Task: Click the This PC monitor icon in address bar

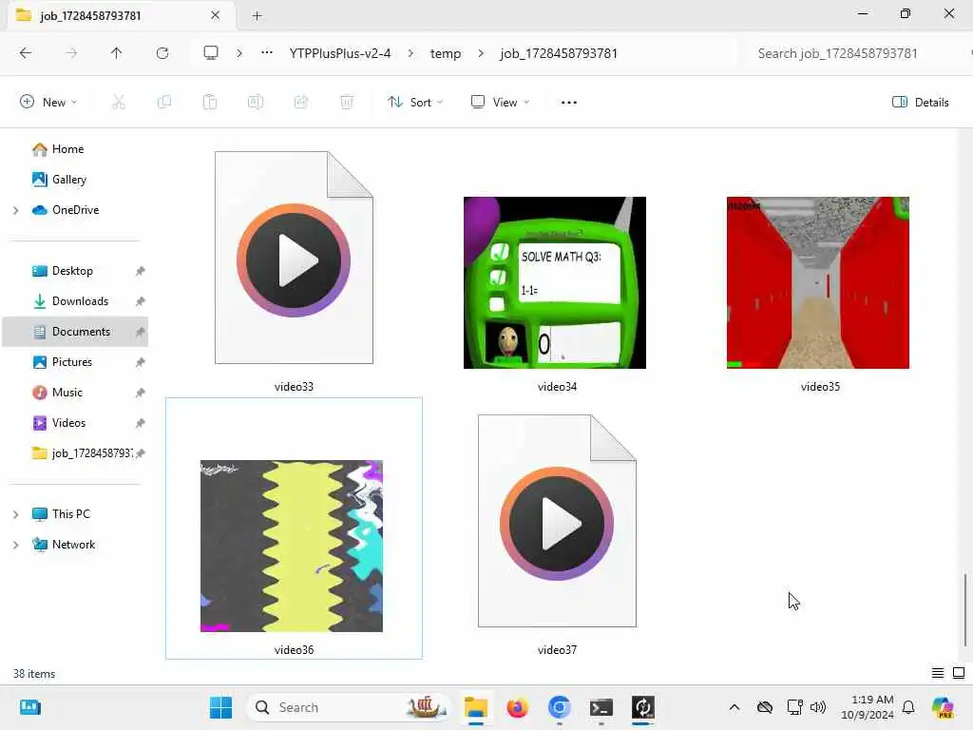Action: [211, 53]
